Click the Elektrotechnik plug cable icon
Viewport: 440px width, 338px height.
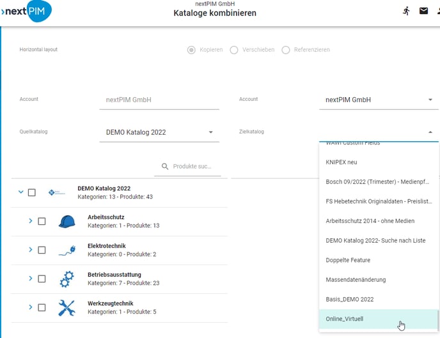(67, 250)
